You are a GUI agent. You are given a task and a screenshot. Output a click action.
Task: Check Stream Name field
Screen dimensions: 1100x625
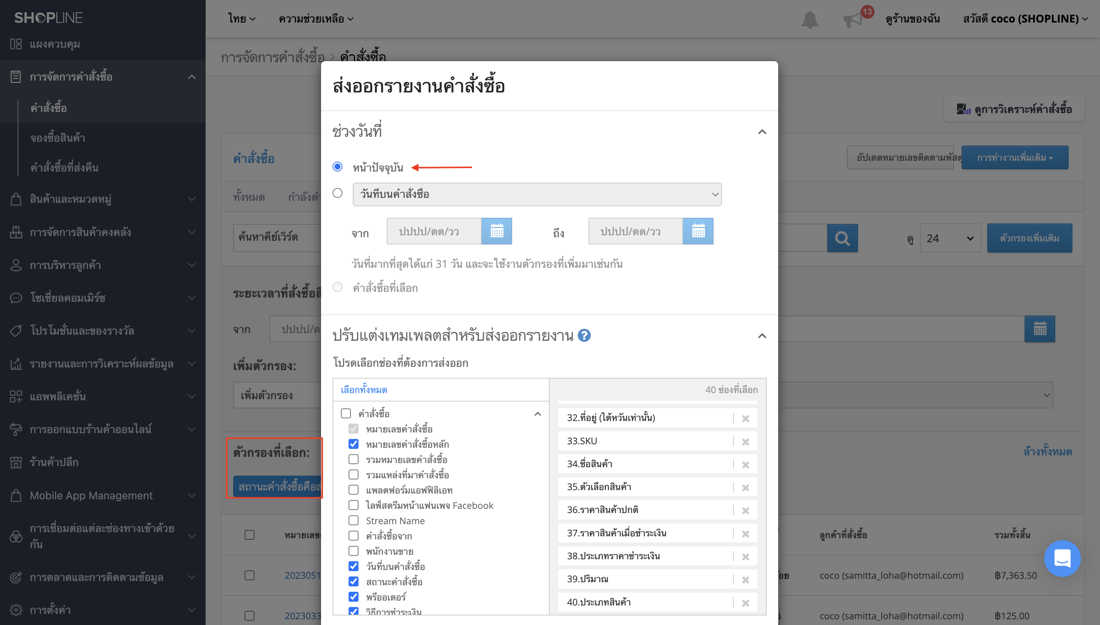pos(354,520)
